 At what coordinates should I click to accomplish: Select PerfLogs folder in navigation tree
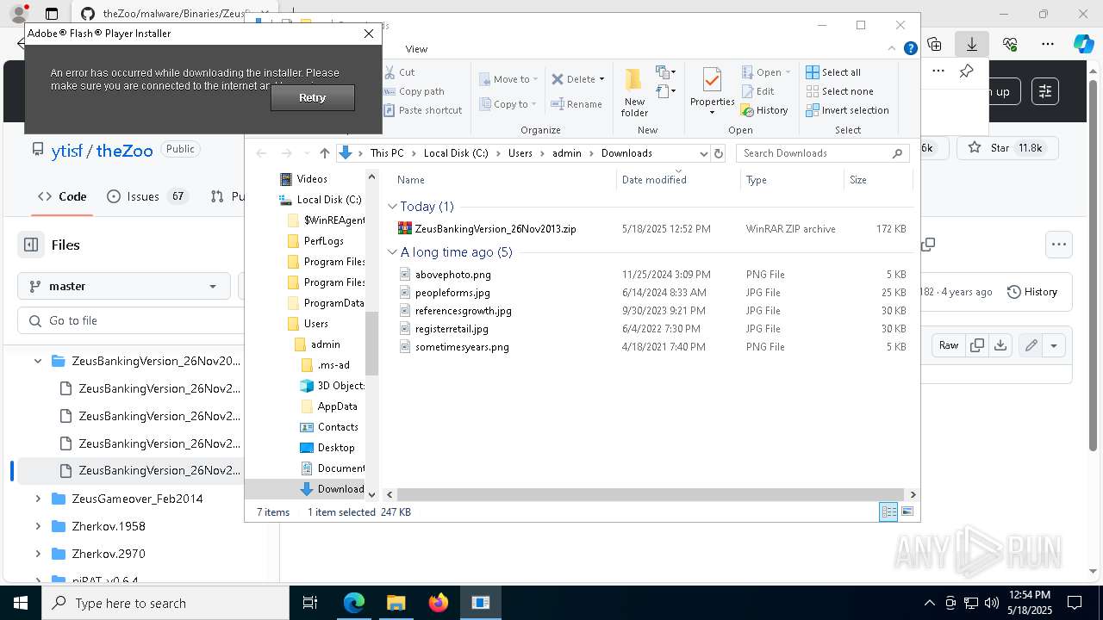point(323,241)
